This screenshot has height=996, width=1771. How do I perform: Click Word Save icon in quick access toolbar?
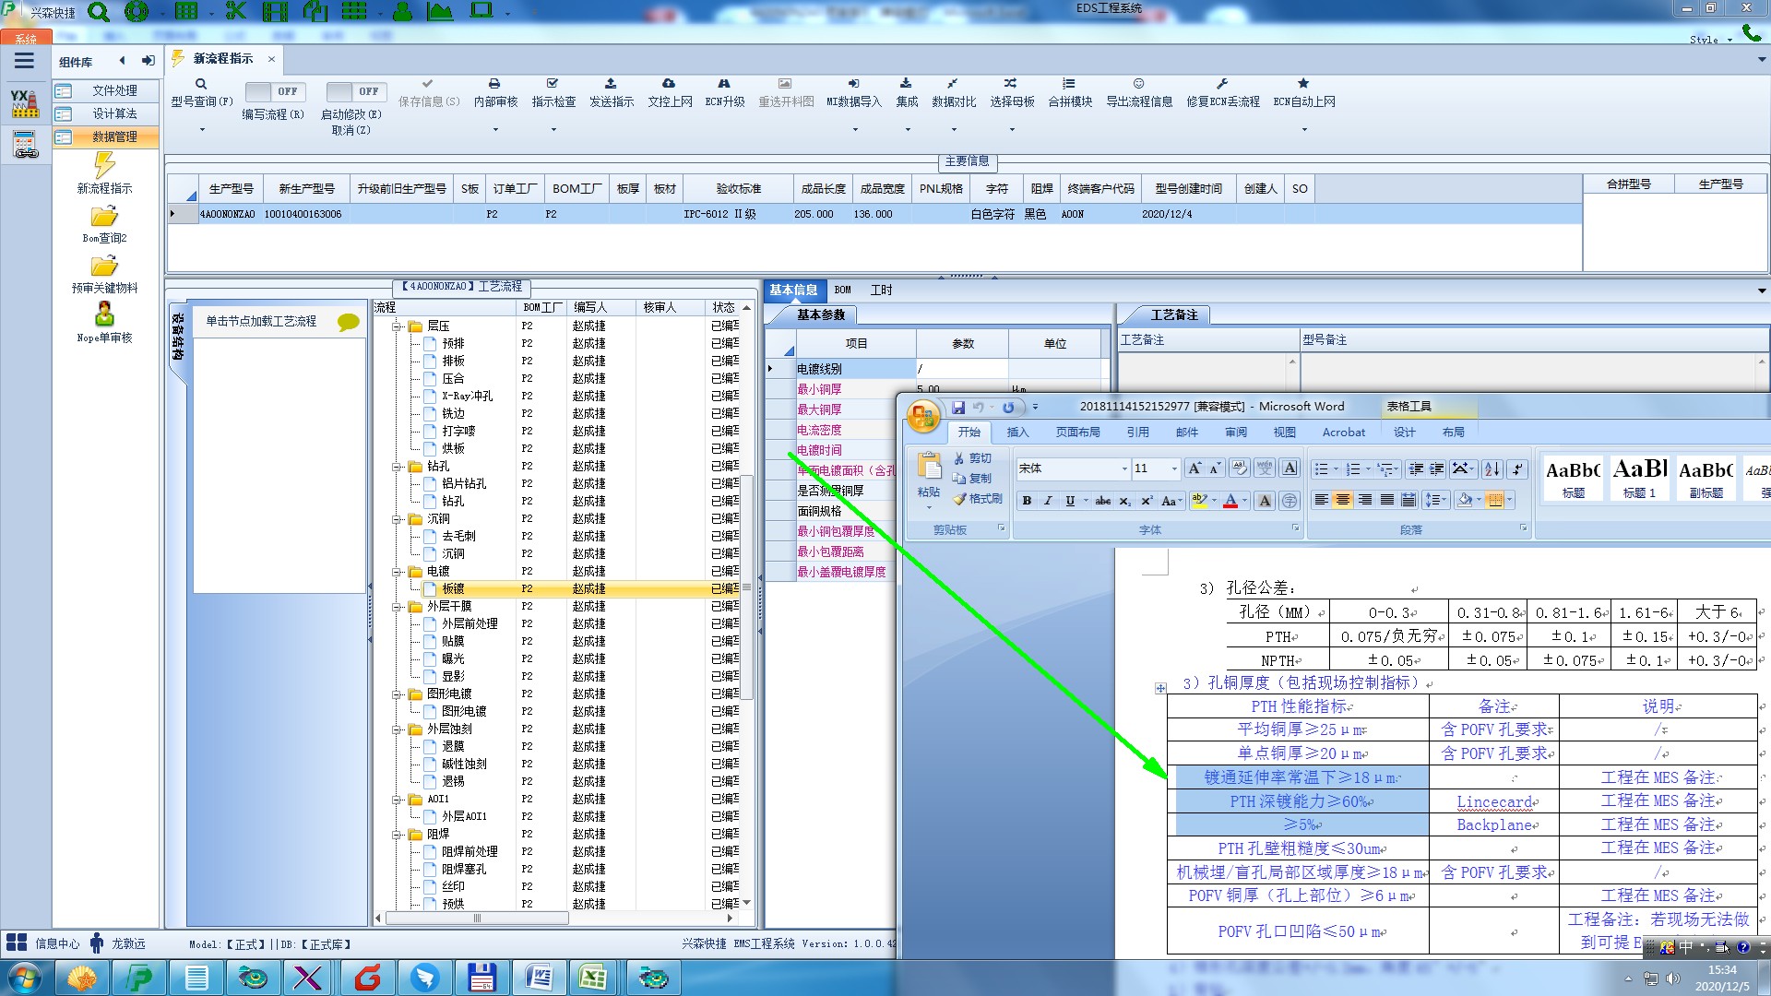tap(958, 407)
